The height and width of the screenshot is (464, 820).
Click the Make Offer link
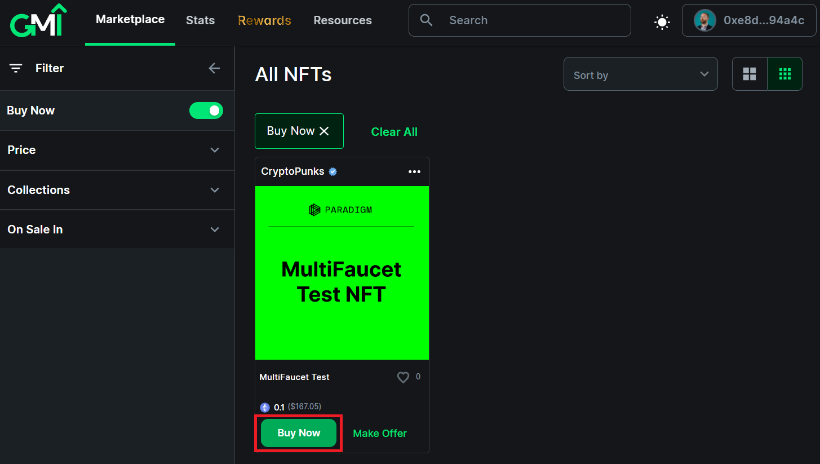[380, 433]
